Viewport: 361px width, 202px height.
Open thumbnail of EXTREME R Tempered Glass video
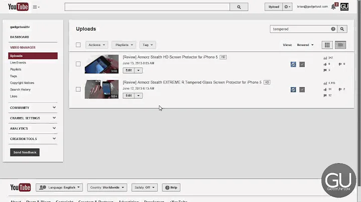click(101, 89)
